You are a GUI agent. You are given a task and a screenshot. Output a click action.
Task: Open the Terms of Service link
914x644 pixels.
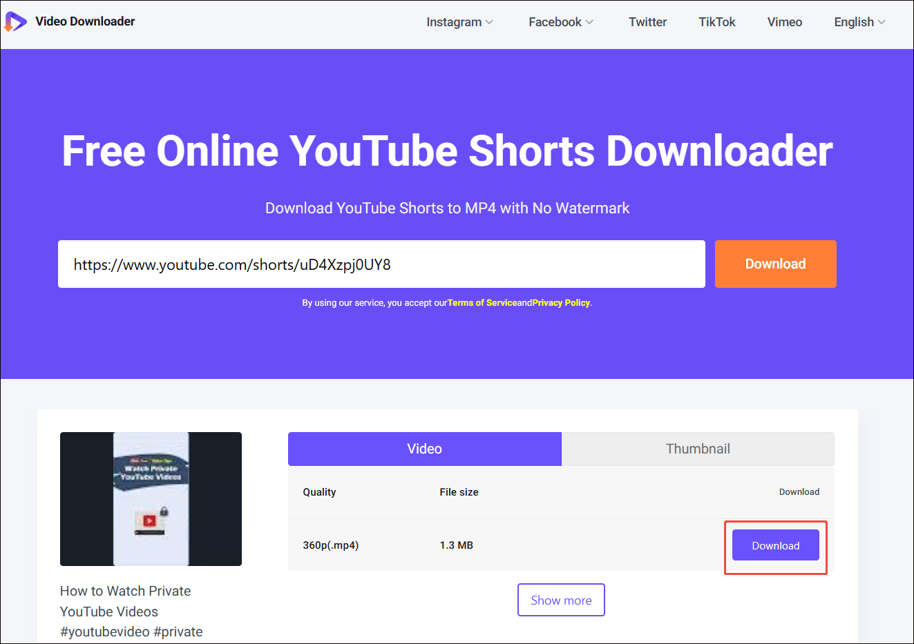tap(482, 303)
